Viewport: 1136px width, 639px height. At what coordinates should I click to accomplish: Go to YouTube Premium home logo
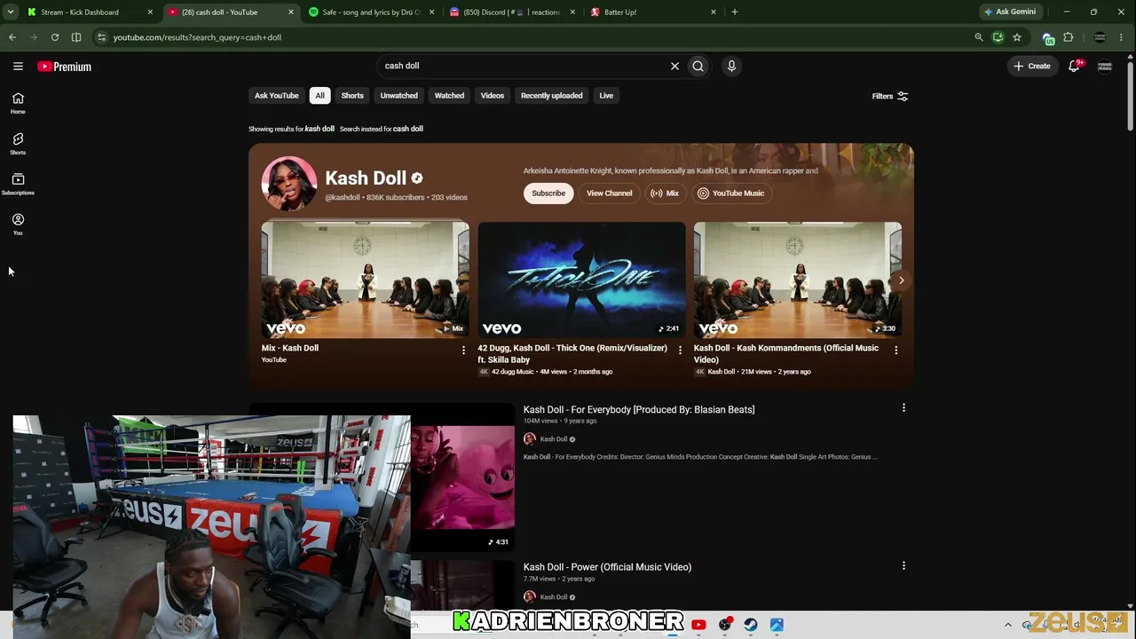[64, 67]
